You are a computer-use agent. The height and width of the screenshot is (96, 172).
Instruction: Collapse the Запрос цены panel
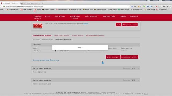[138, 45]
